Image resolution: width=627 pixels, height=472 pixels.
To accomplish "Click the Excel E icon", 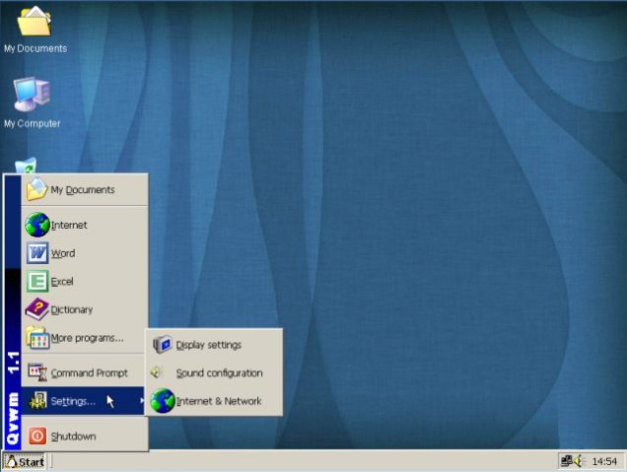I will (x=37, y=281).
